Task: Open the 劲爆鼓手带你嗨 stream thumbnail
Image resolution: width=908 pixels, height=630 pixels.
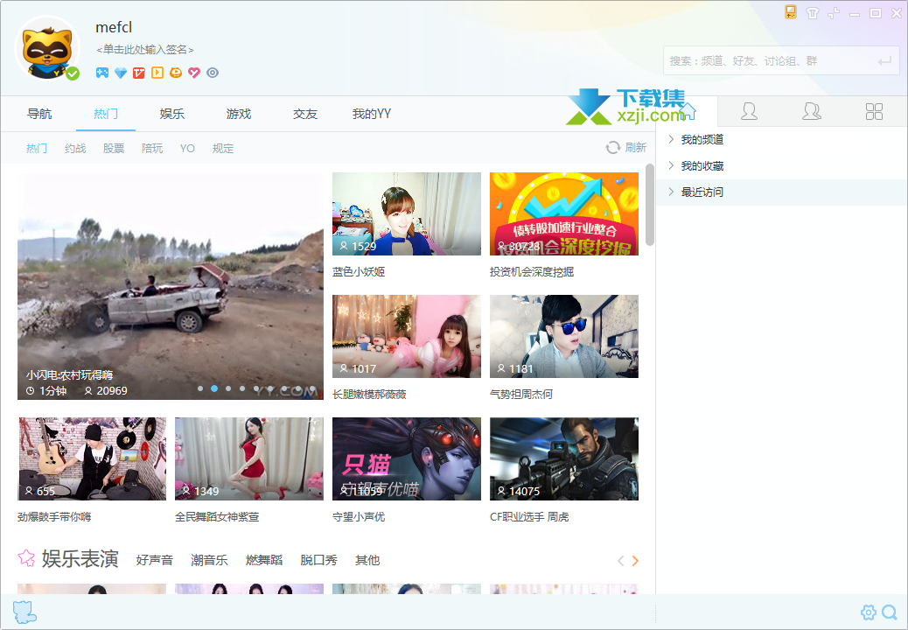Action: [x=92, y=458]
